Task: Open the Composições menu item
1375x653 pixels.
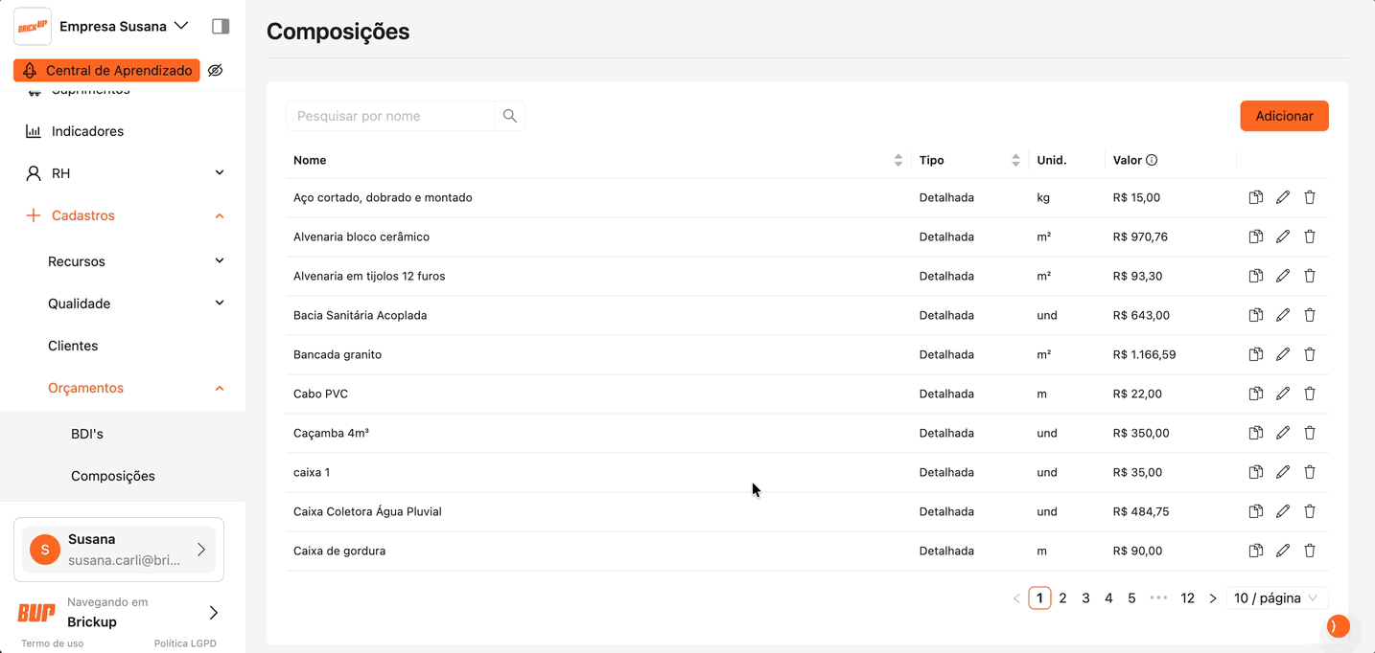Action: [x=112, y=476]
